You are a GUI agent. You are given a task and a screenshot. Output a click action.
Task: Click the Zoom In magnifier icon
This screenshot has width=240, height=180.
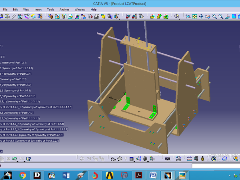coord(214,16)
